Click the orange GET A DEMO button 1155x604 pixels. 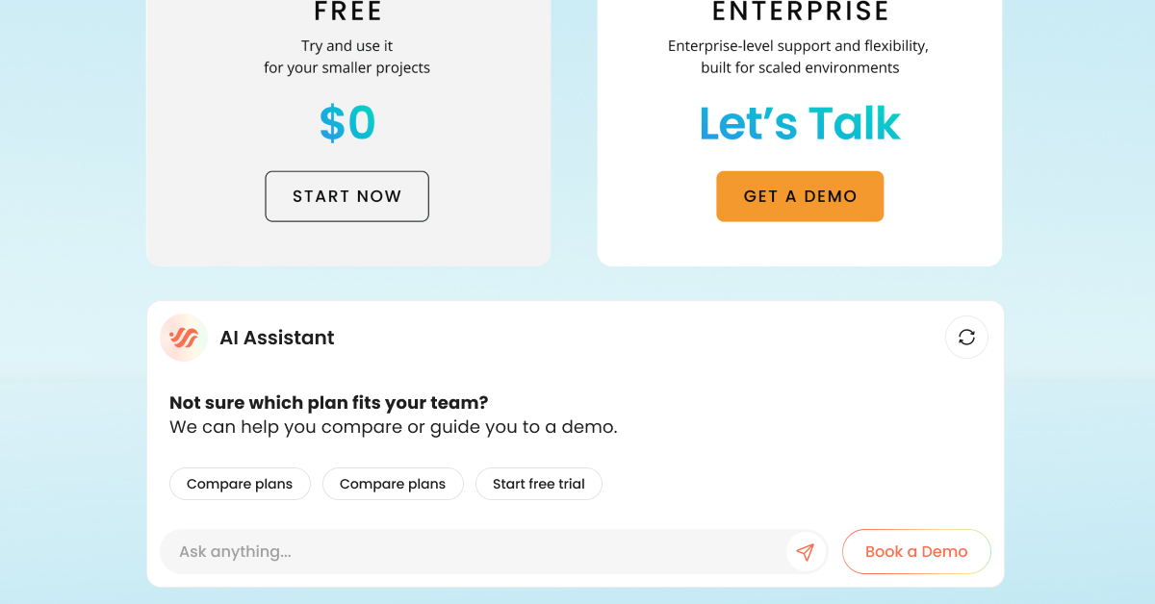(x=799, y=196)
